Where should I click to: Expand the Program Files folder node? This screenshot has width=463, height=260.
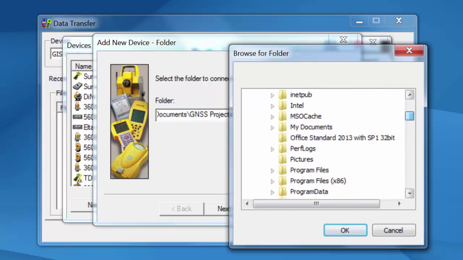(272, 171)
